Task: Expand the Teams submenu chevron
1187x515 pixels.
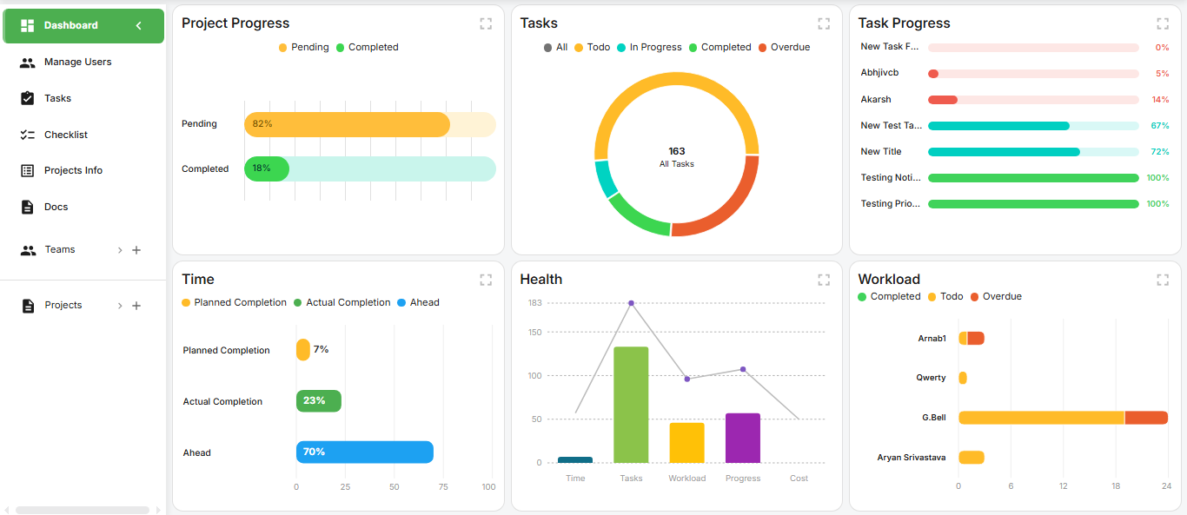Action: coord(120,250)
